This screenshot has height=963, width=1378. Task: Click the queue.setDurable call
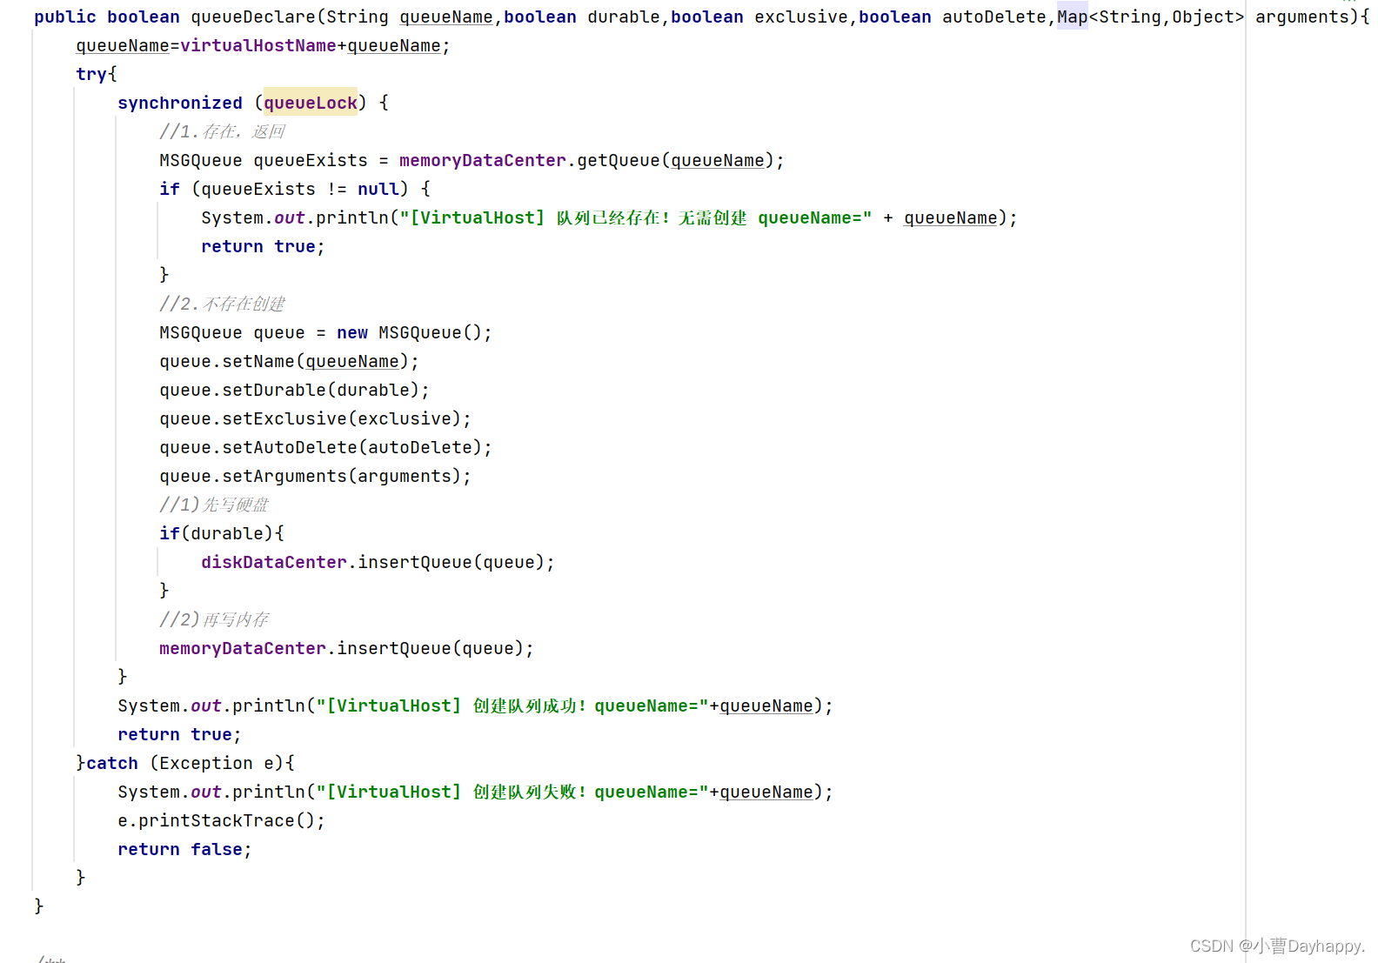(294, 390)
